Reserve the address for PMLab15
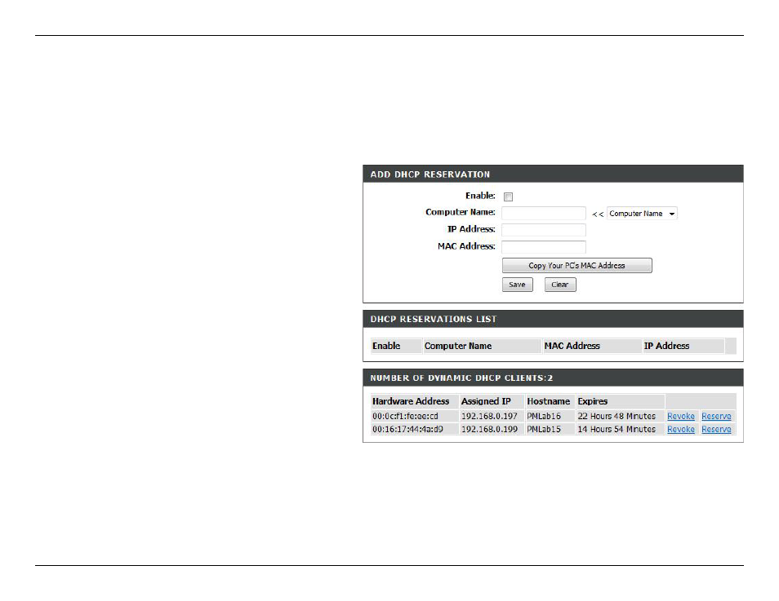This screenshot has height=601, width=779. [716, 429]
